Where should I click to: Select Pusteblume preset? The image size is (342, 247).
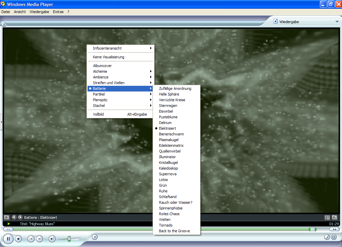click(176, 117)
